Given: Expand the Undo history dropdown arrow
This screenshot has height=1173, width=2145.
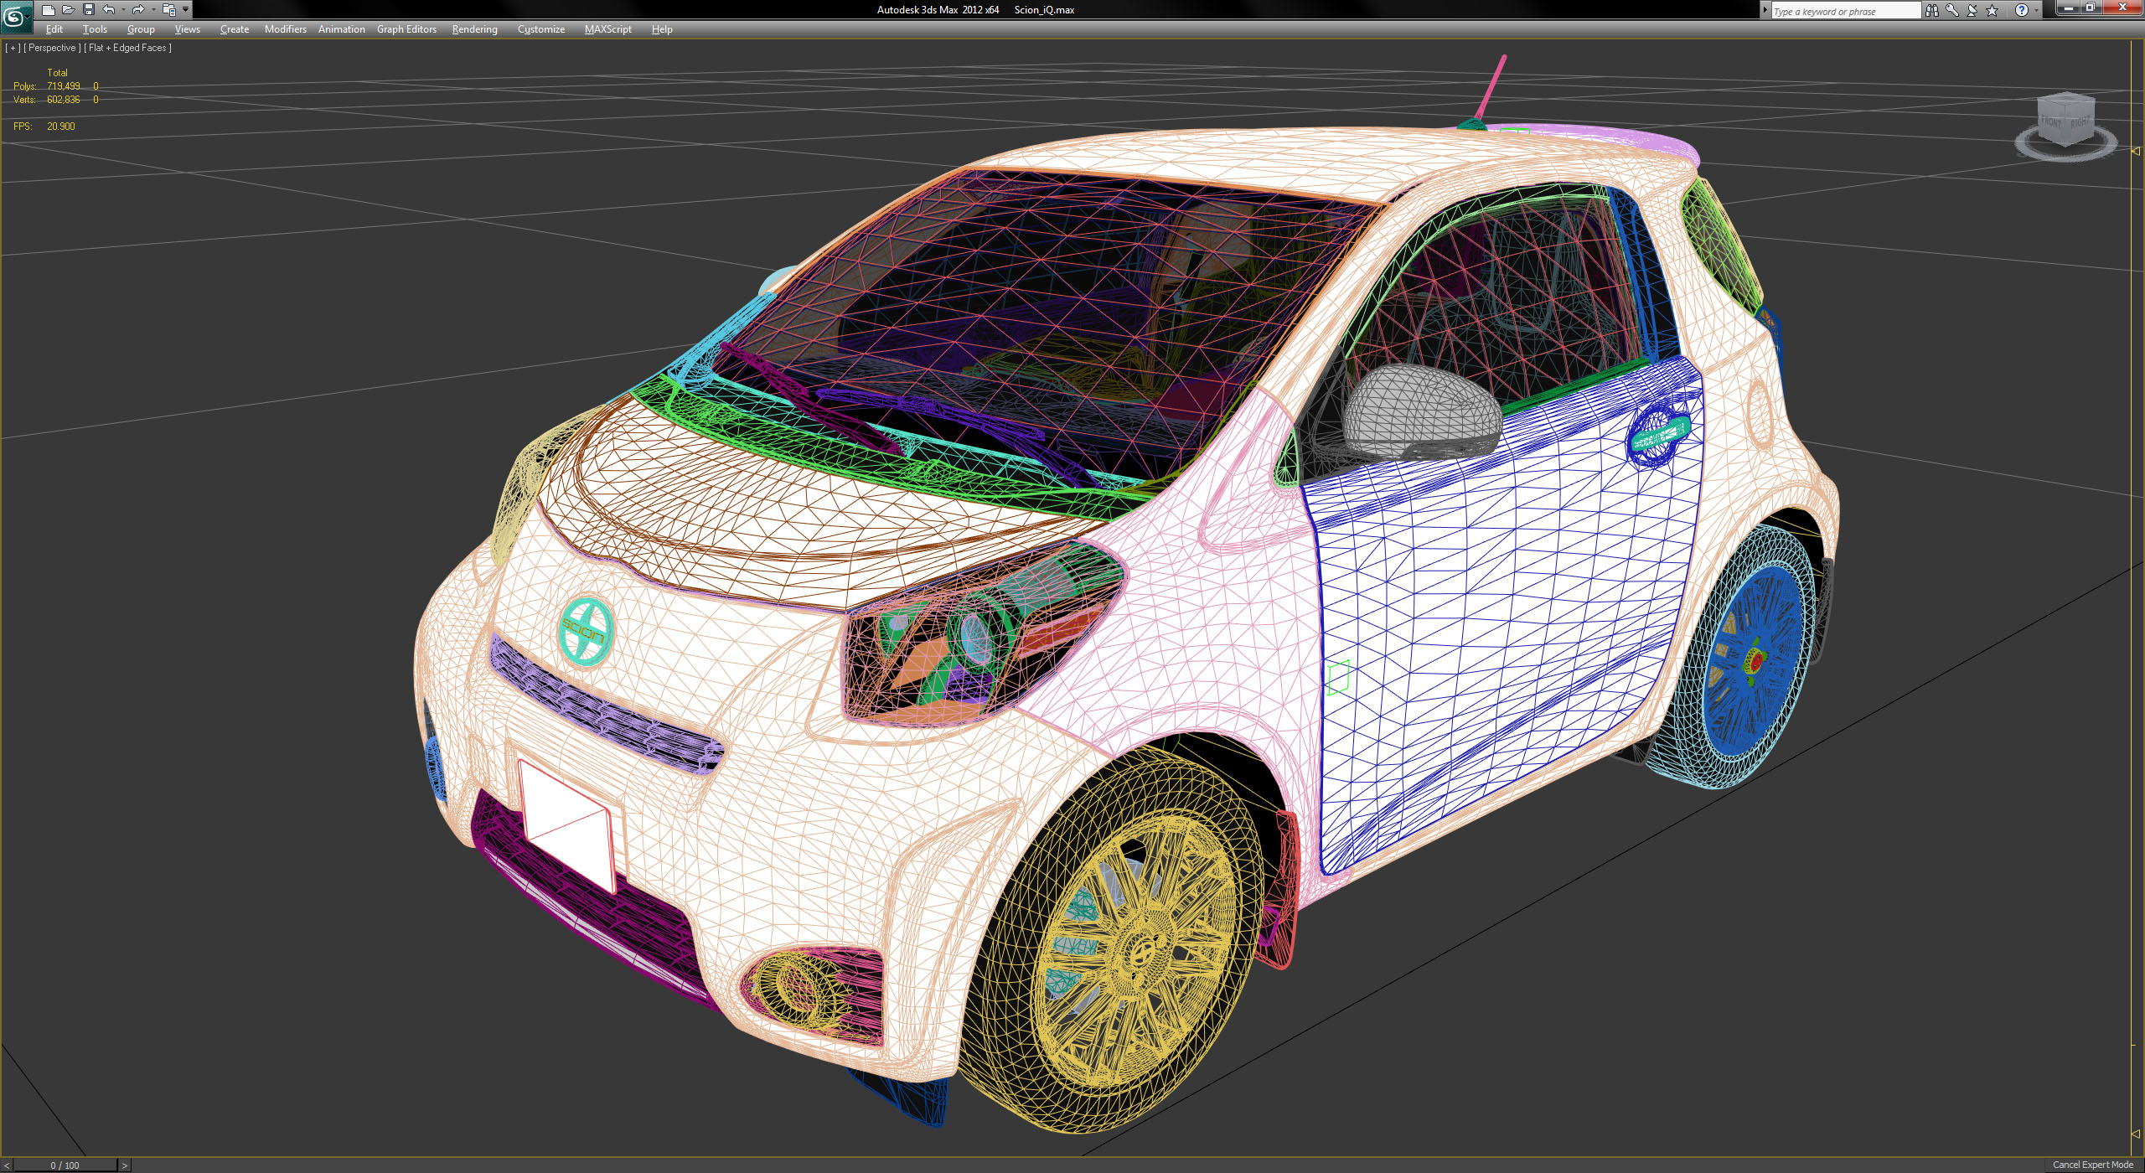Looking at the screenshot, I should click(123, 9).
